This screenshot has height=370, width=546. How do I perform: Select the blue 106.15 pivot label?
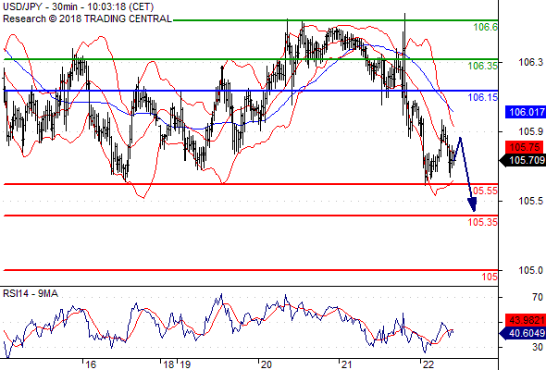coord(483,97)
